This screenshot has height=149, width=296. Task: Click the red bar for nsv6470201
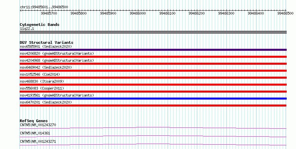coord(153,106)
